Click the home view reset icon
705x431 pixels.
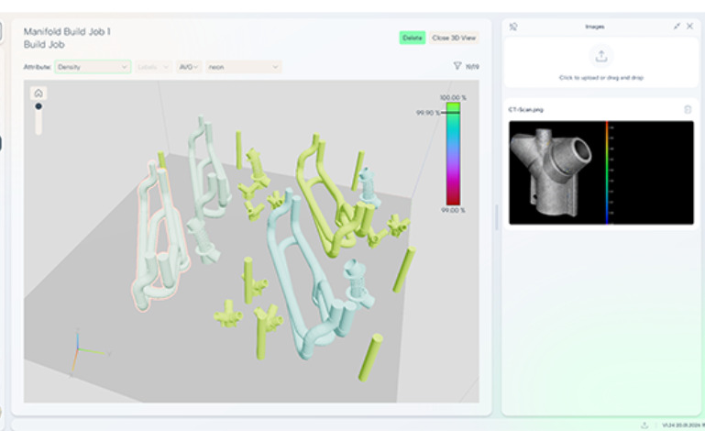(39, 93)
